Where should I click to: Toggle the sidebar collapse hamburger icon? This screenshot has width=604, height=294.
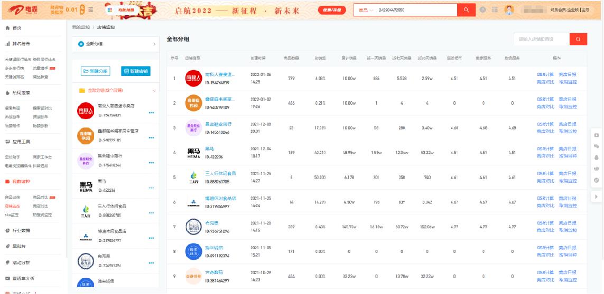[90, 10]
